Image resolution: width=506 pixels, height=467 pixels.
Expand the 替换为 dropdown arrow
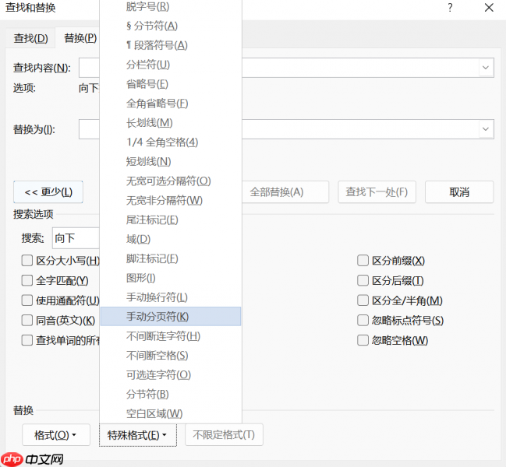click(486, 129)
